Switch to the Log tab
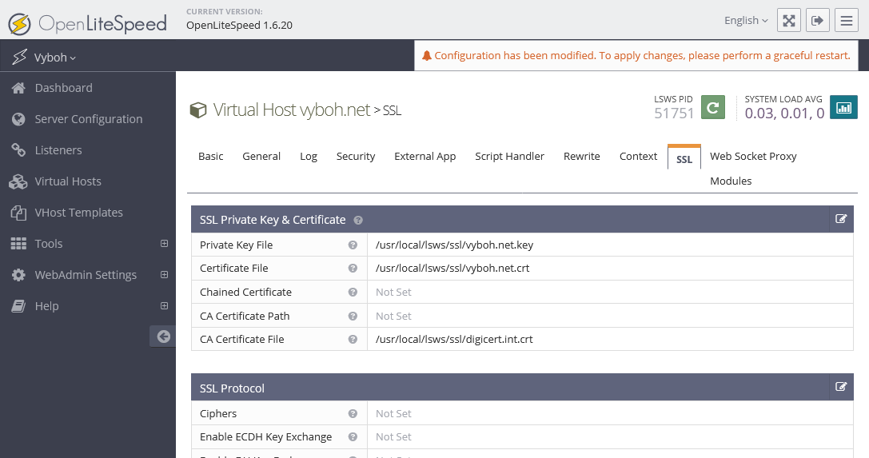This screenshot has width=869, height=458. (308, 156)
